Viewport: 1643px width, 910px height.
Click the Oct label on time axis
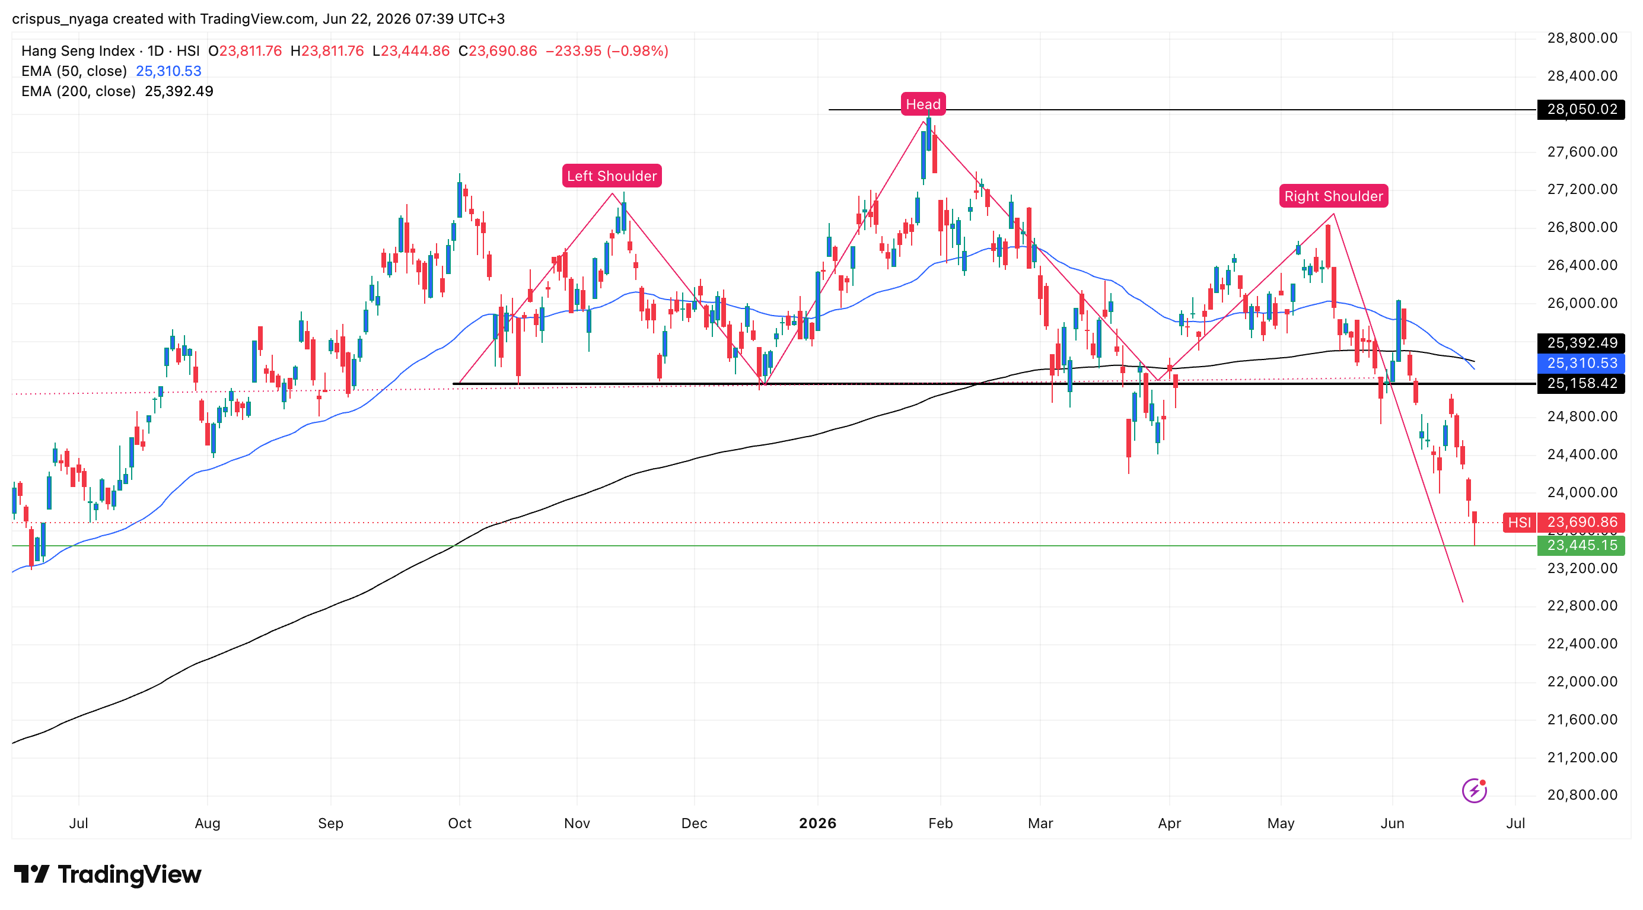(459, 823)
